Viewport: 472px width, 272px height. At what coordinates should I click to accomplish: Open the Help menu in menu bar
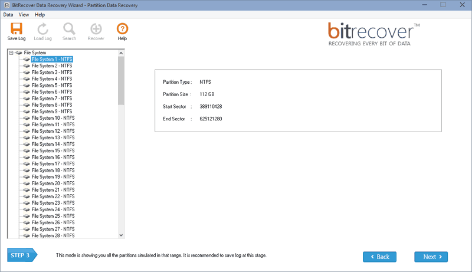40,15
